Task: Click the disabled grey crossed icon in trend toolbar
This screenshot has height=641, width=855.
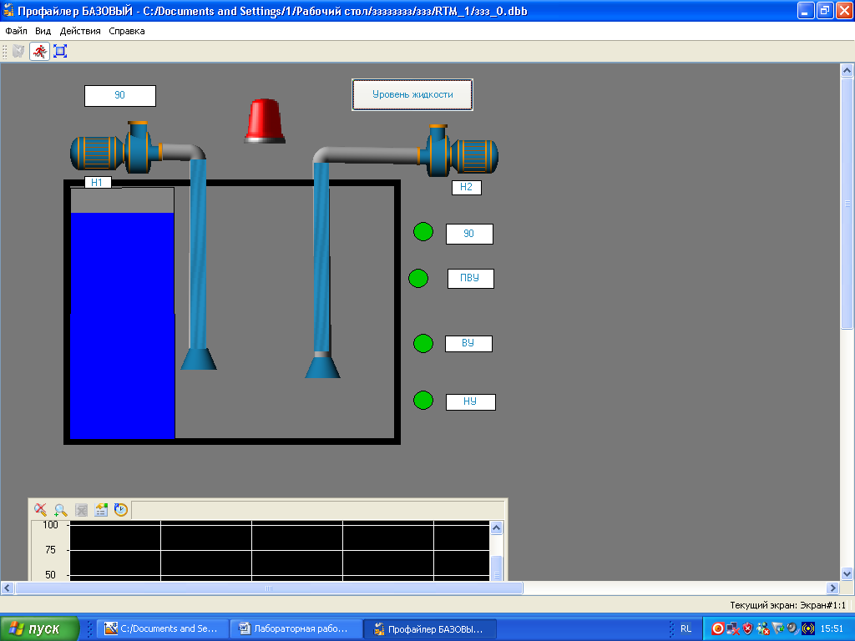Action: tap(81, 510)
